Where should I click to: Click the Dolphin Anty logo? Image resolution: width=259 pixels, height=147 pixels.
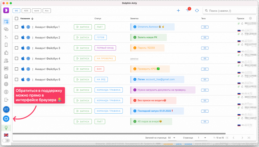pos(6,10)
